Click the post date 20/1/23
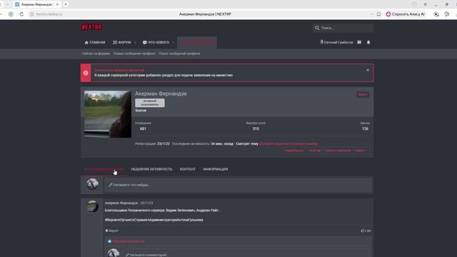Viewport: 457px width, 257px height. click(146, 203)
